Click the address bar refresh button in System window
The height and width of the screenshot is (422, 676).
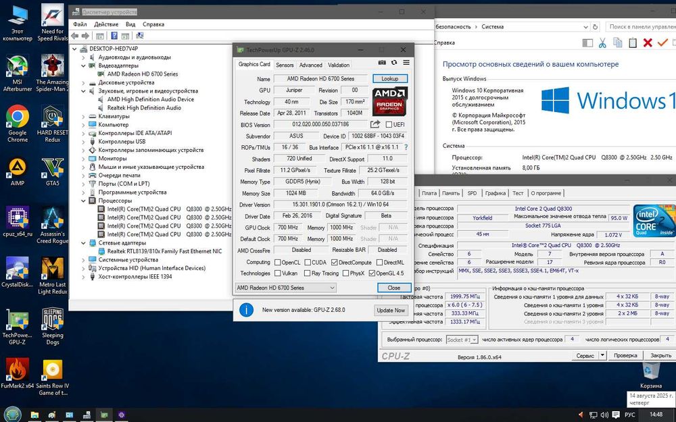pyautogui.click(x=596, y=27)
